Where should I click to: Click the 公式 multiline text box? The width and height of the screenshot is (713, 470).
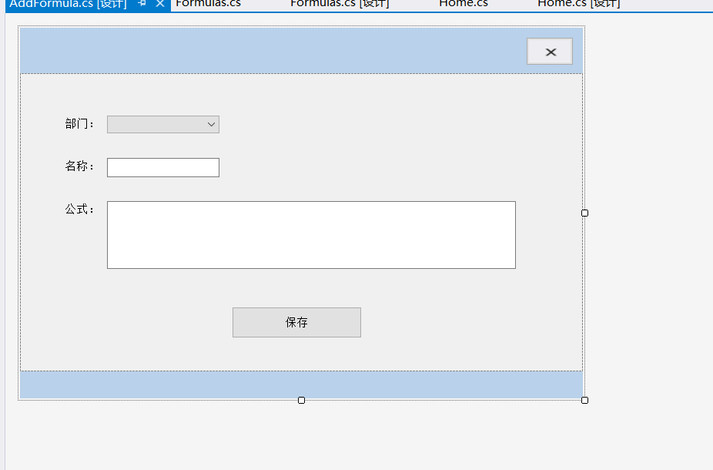(x=312, y=235)
